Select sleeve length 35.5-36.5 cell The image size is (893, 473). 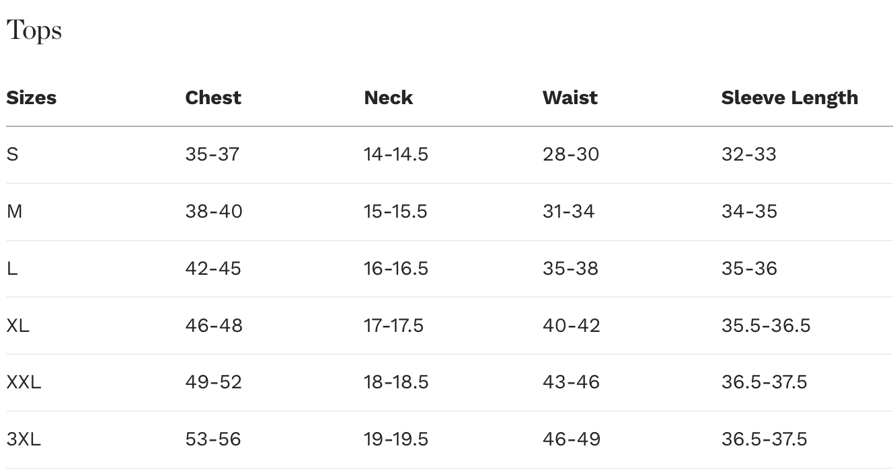tap(766, 326)
